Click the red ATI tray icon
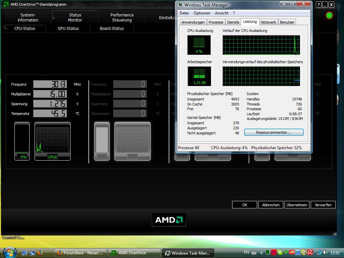Screen dimensions: 344x258 click(292, 252)
